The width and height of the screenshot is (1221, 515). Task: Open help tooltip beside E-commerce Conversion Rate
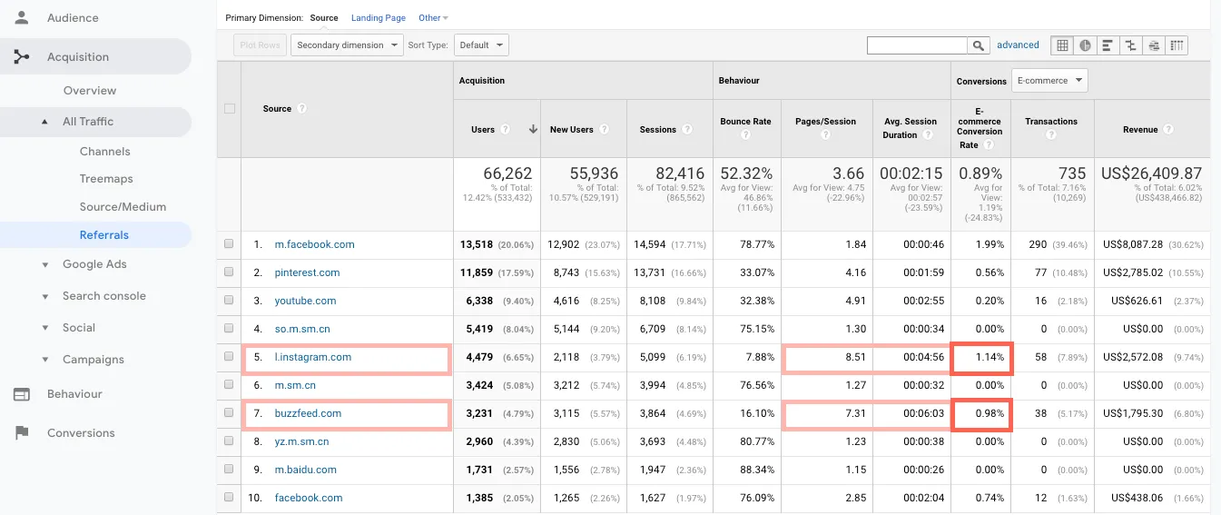tap(989, 145)
